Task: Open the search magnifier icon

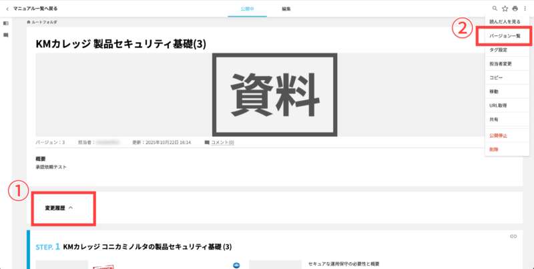Action: [x=495, y=9]
